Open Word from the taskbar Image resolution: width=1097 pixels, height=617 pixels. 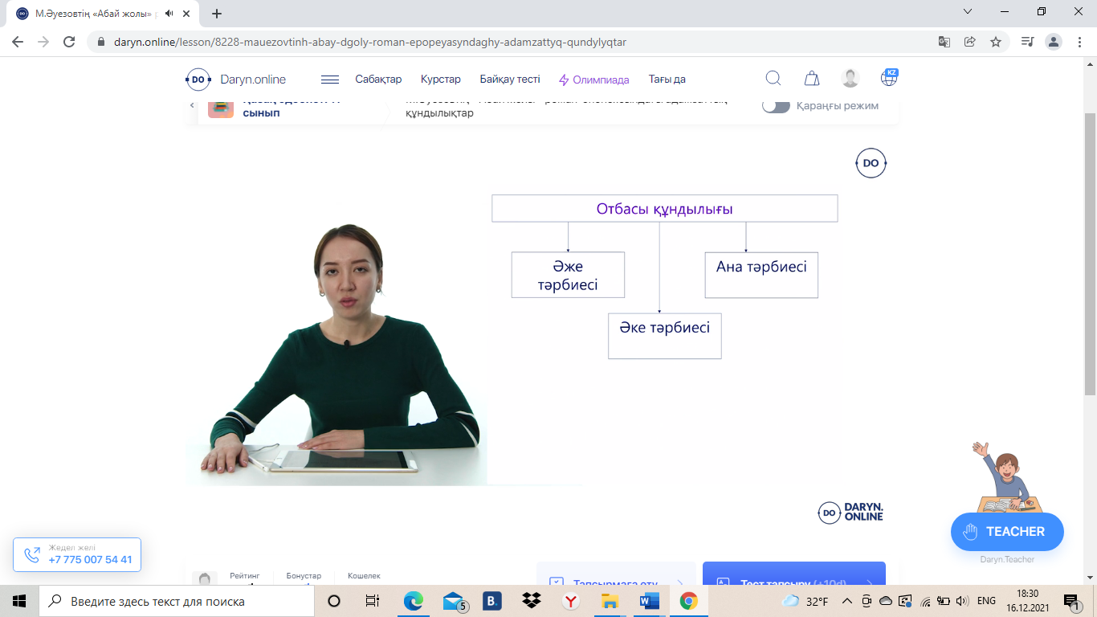point(649,601)
